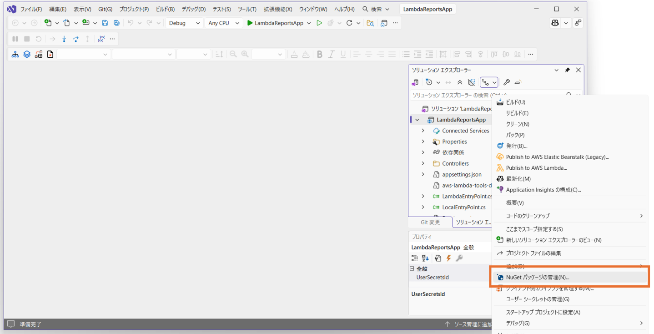Expand the appsettings.json node
The image size is (654, 334).
point(423,174)
